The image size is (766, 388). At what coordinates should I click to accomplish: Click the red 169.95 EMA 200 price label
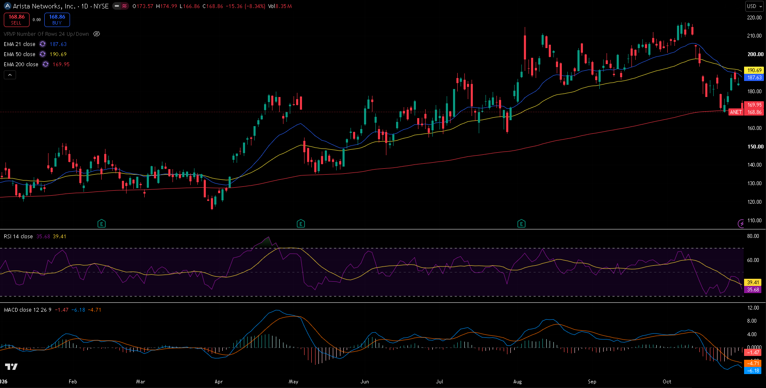[x=754, y=105]
